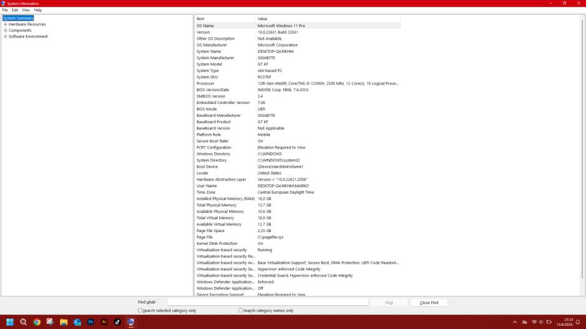Select the System Name row label

(209, 51)
